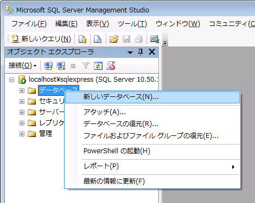Select the localhost¥sqlexpress server icon
This screenshot has height=203, width=255.
coord(22,80)
